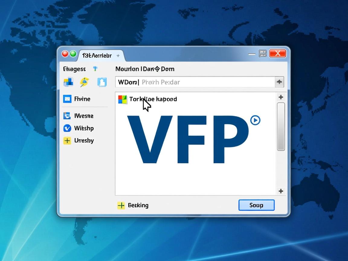The image size is (348, 261).
Task: Click the yellow plus Uneshy icon
Action: click(x=68, y=140)
